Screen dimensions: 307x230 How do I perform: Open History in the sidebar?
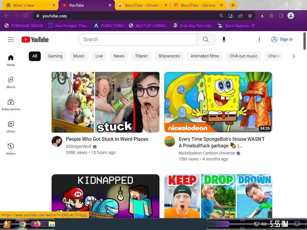click(x=11, y=149)
